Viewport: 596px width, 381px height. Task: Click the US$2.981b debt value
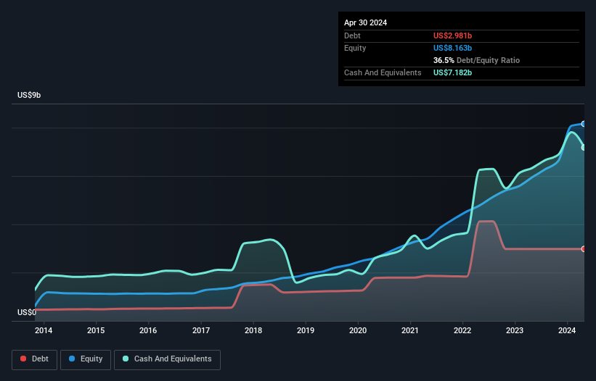coord(452,35)
